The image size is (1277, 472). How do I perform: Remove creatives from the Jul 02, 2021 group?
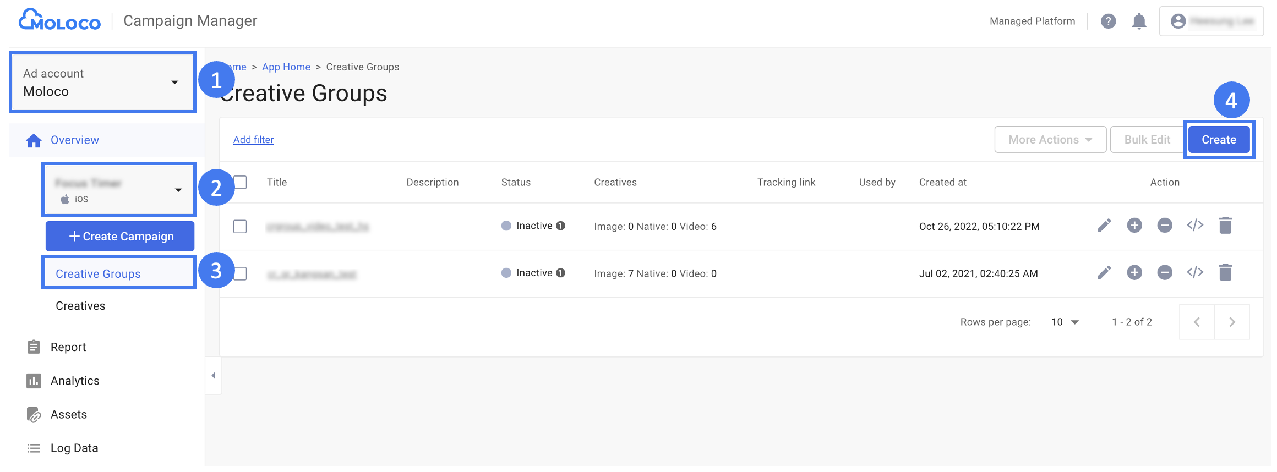coord(1164,273)
